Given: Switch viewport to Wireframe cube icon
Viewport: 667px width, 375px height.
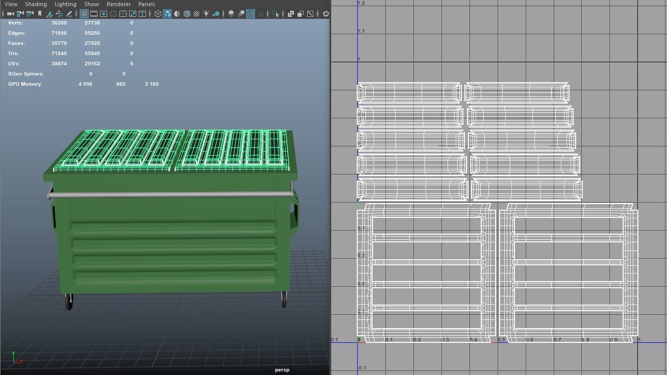Looking at the screenshot, I should coord(158,14).
